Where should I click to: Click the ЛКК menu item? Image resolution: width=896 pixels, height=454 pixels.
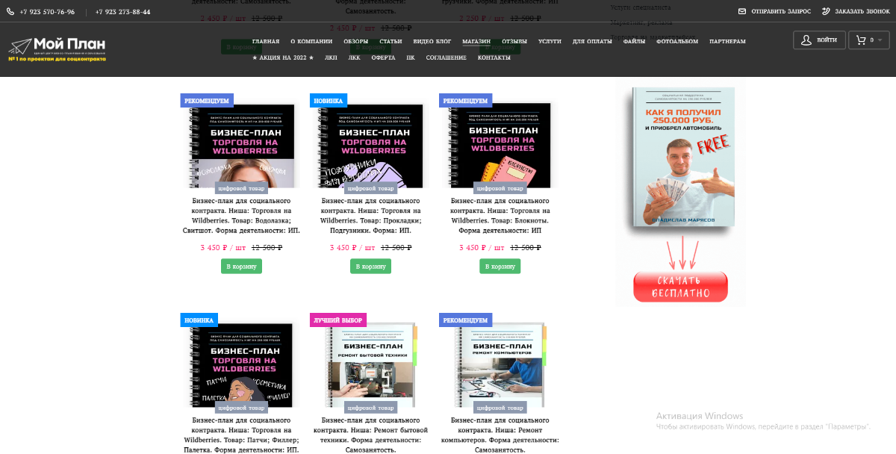[x=354, y=57]
